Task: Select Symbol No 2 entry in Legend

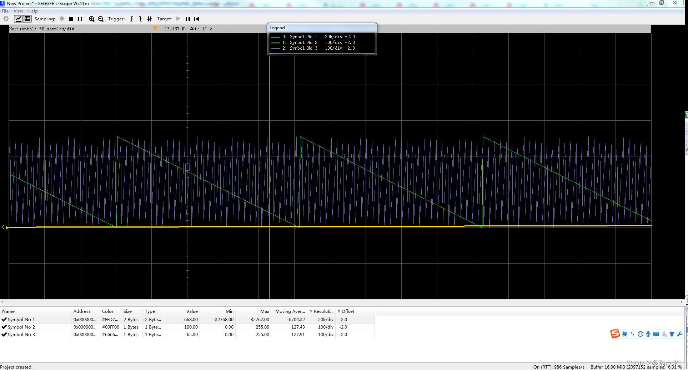Action: (x=313, y=42)
